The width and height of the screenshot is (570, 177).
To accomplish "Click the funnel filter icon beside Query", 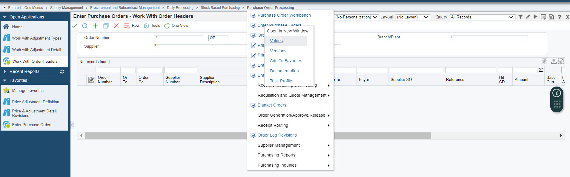I will tap(520, 17).
